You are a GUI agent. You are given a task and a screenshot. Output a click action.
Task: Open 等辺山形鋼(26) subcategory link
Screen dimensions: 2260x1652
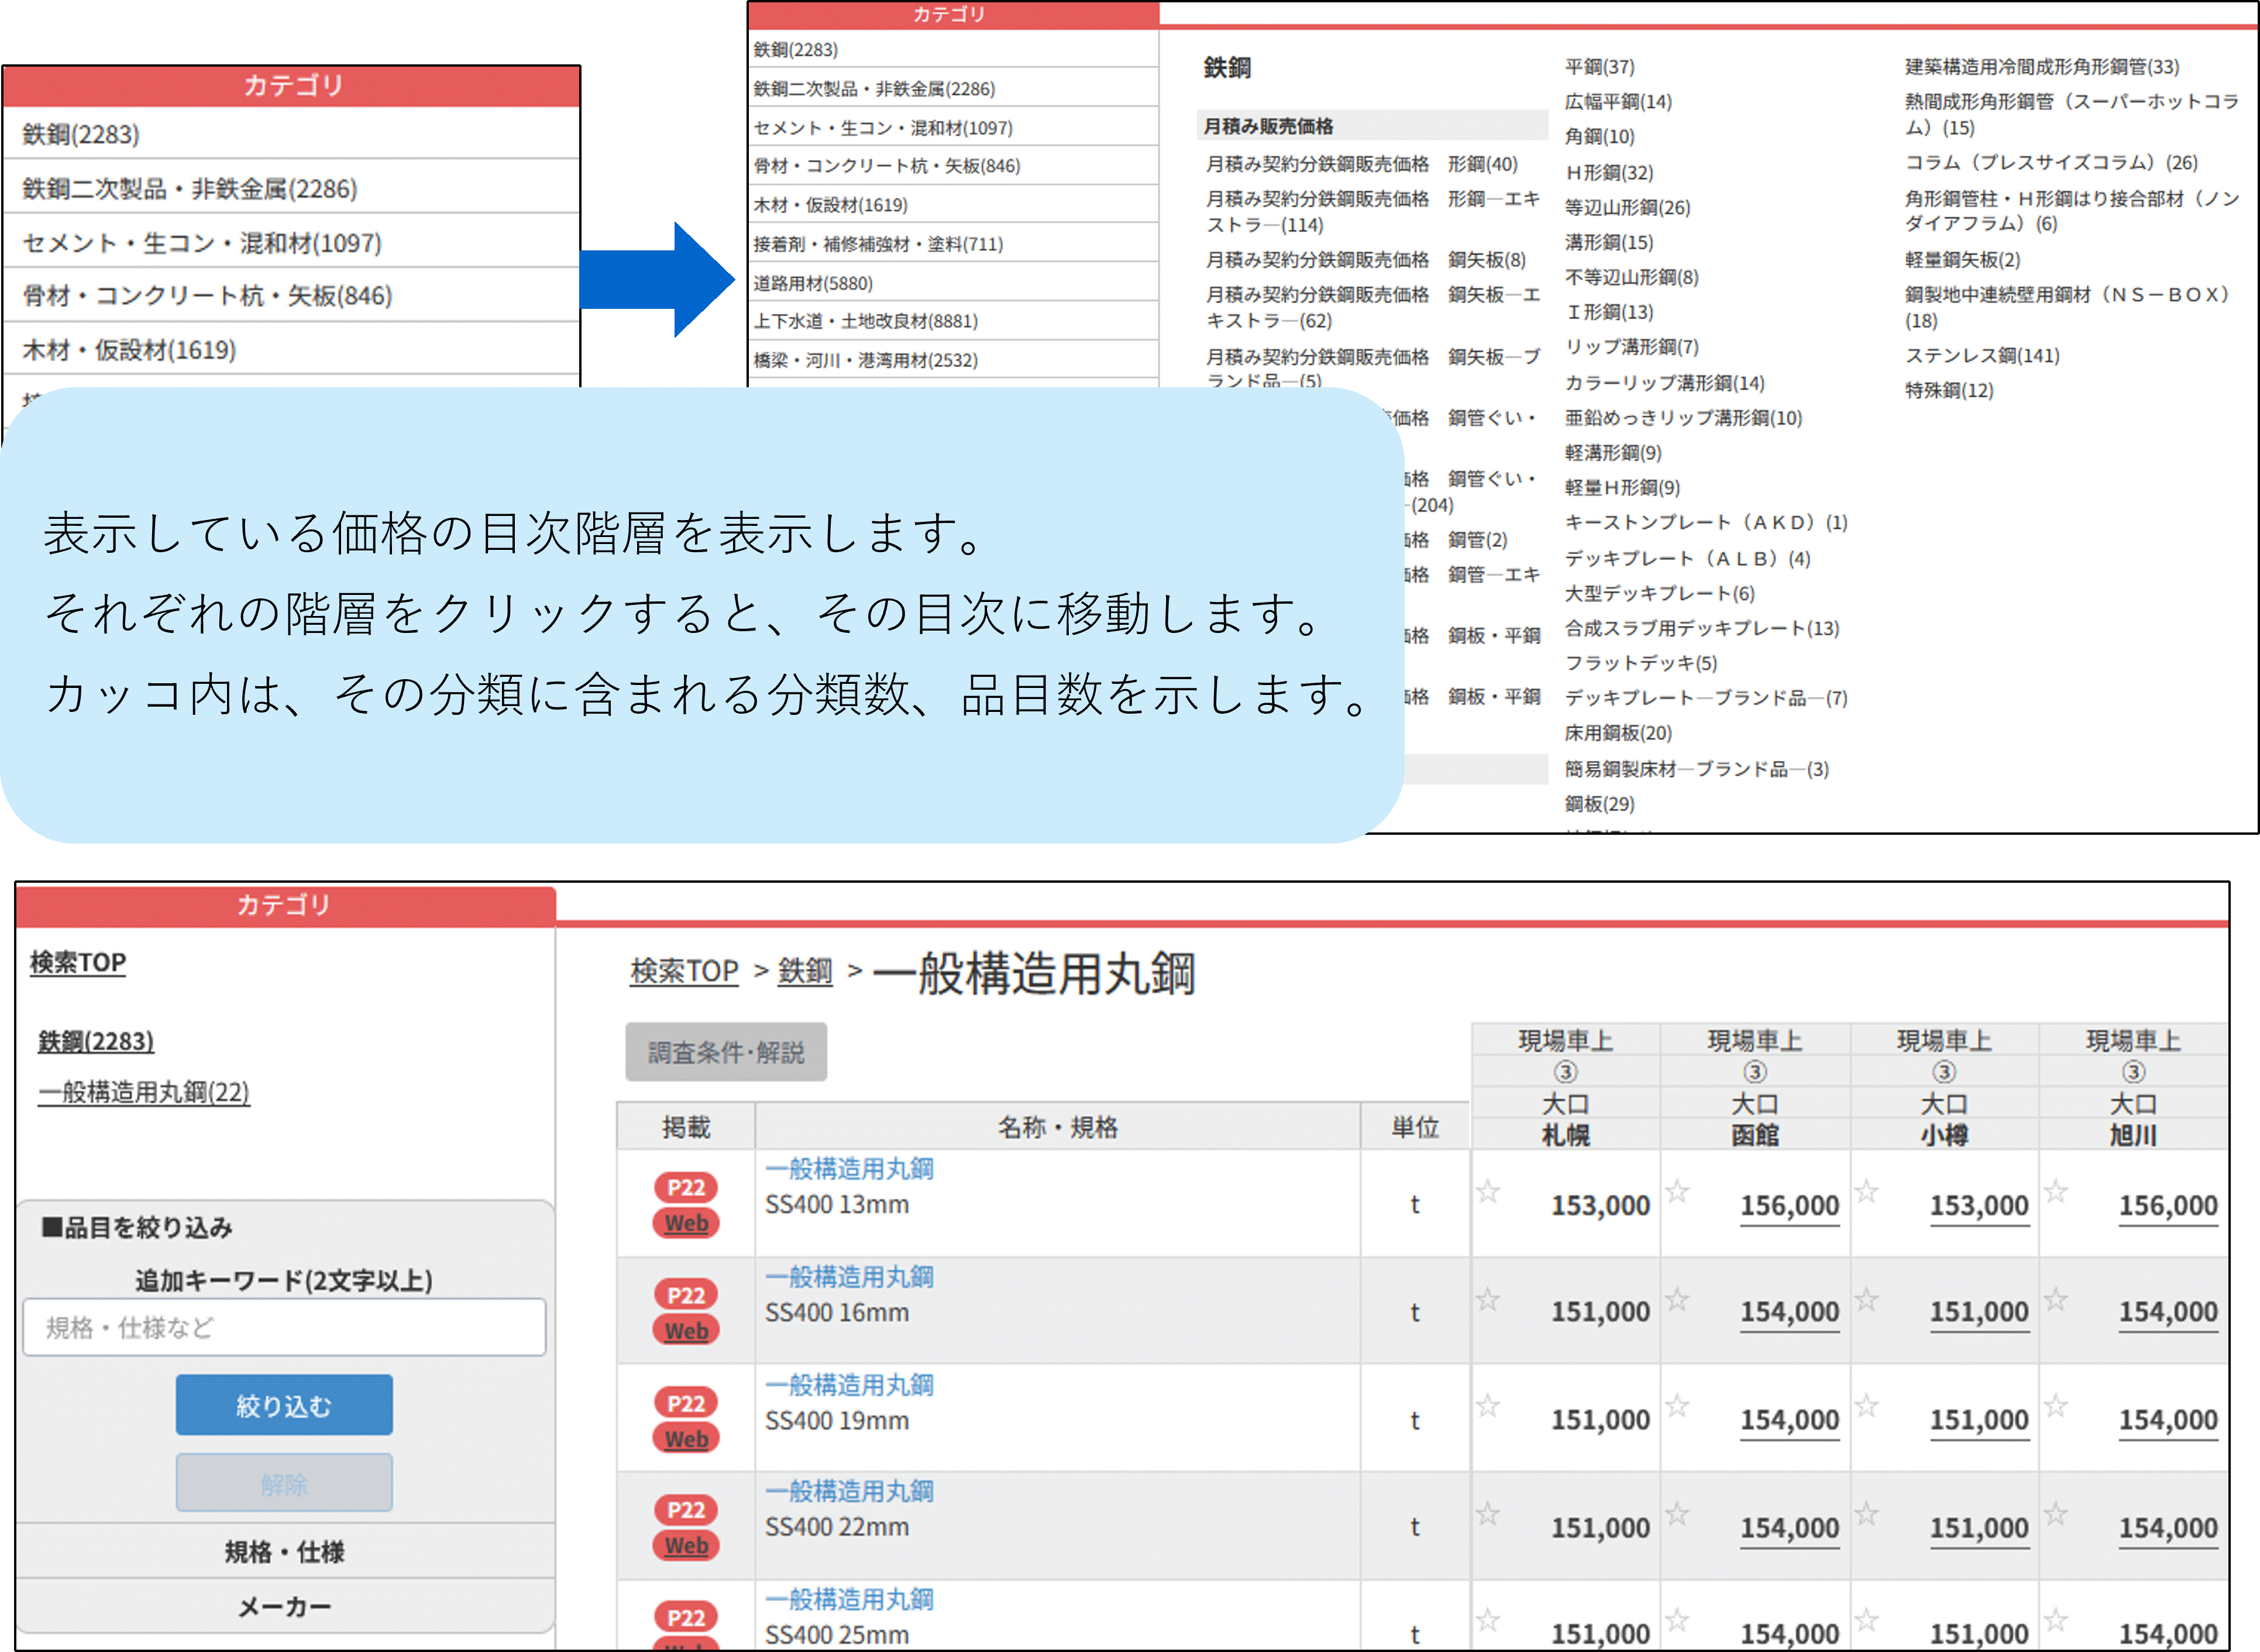point(1627,207)
